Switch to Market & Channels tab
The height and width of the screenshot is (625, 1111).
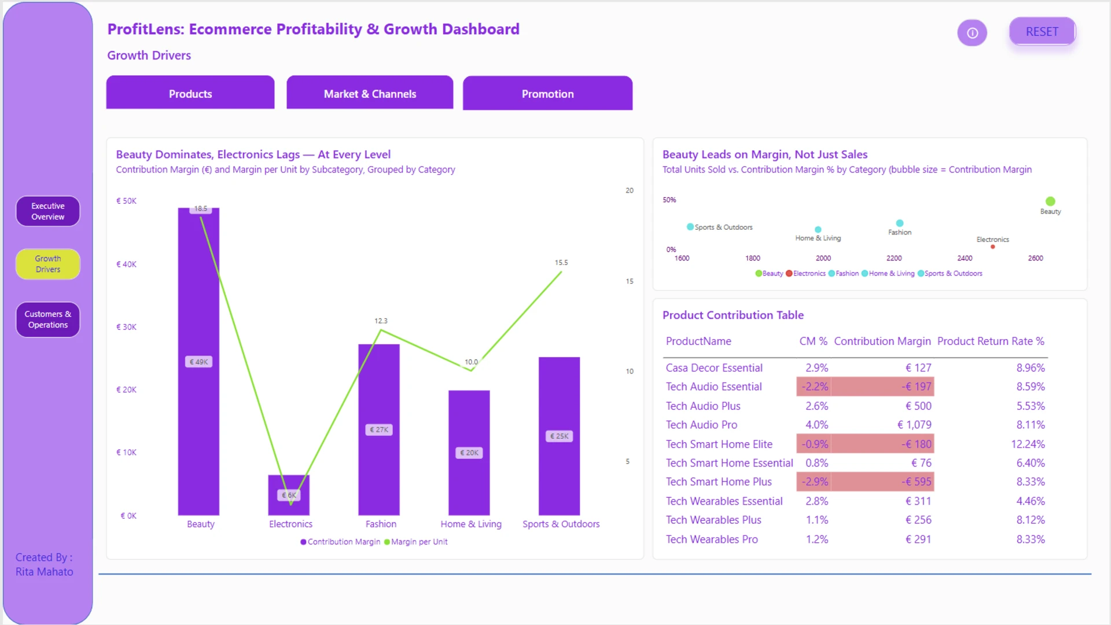tap(370, 93)
